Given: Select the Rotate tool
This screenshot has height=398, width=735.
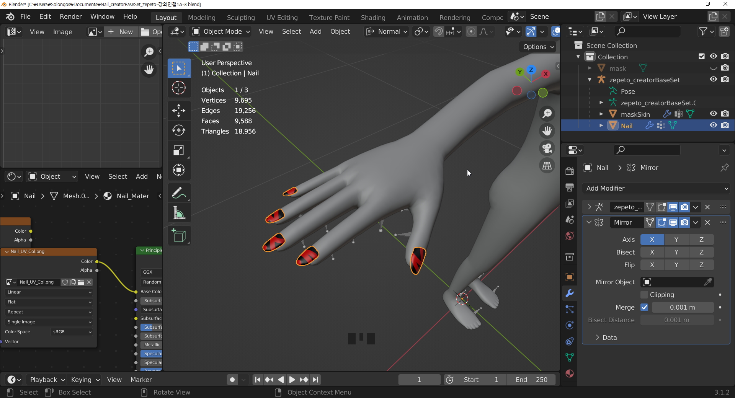Looking at the screenshot, I should pos(179,130).
